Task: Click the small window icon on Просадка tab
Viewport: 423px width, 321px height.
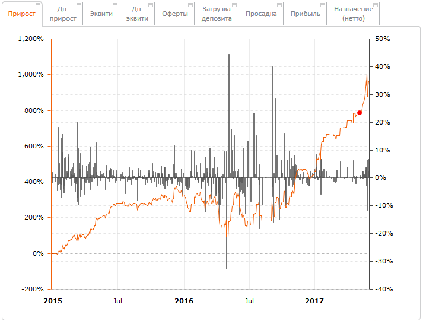Action: click(279, 5)
